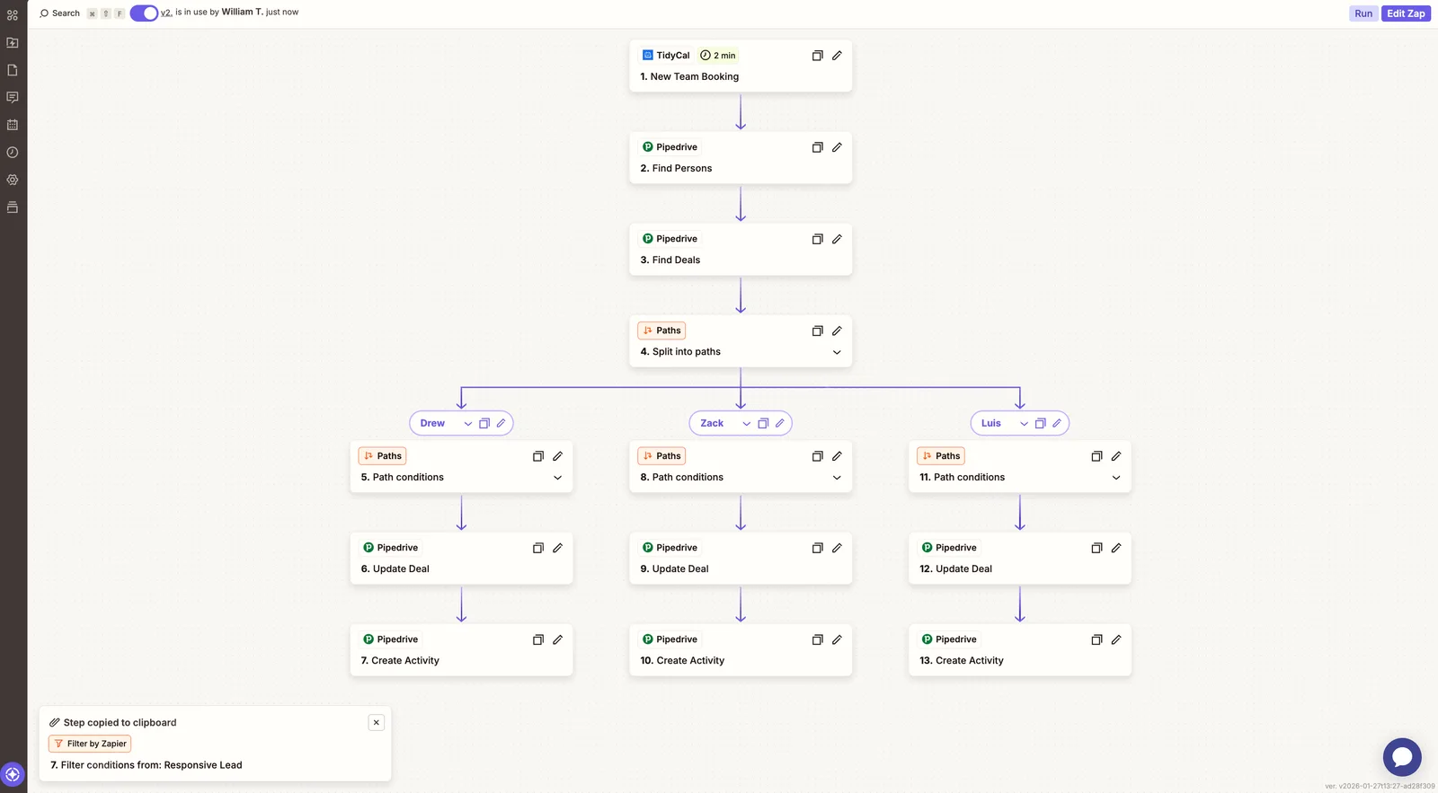
Task: Copy step 3 Find Deals
Action: pyautogui.click(x=818, y=239)
